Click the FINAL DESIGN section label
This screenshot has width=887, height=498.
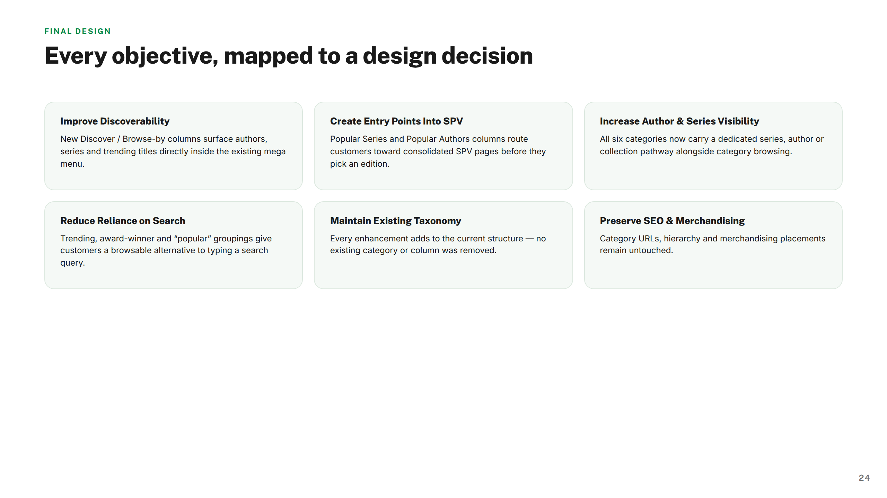tap(78, 31)
